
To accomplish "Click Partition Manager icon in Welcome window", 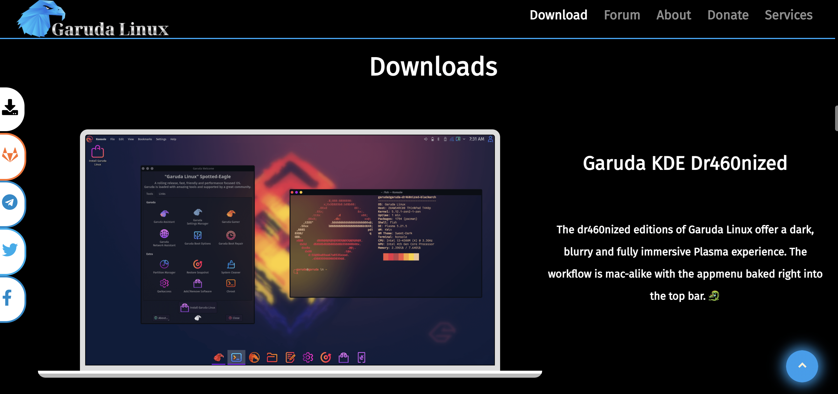I will click(164, 264).
